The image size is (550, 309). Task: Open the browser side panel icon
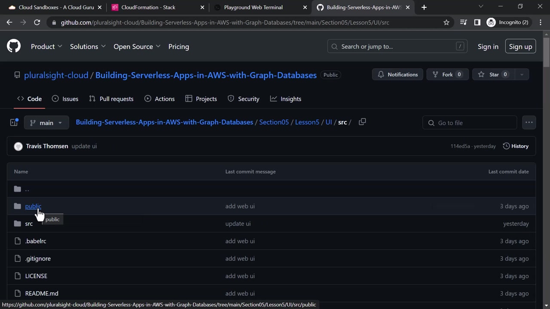tap(477, 22)
